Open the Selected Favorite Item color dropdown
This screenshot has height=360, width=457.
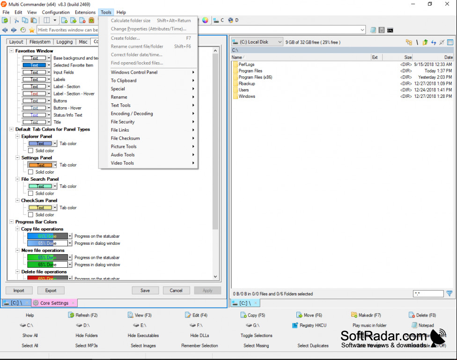click(49, 65)
